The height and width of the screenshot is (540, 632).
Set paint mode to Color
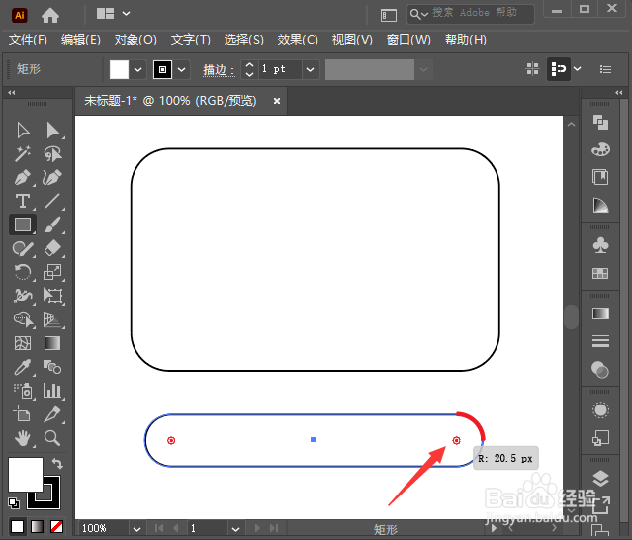pyautogui.click(x=17, y=527)
